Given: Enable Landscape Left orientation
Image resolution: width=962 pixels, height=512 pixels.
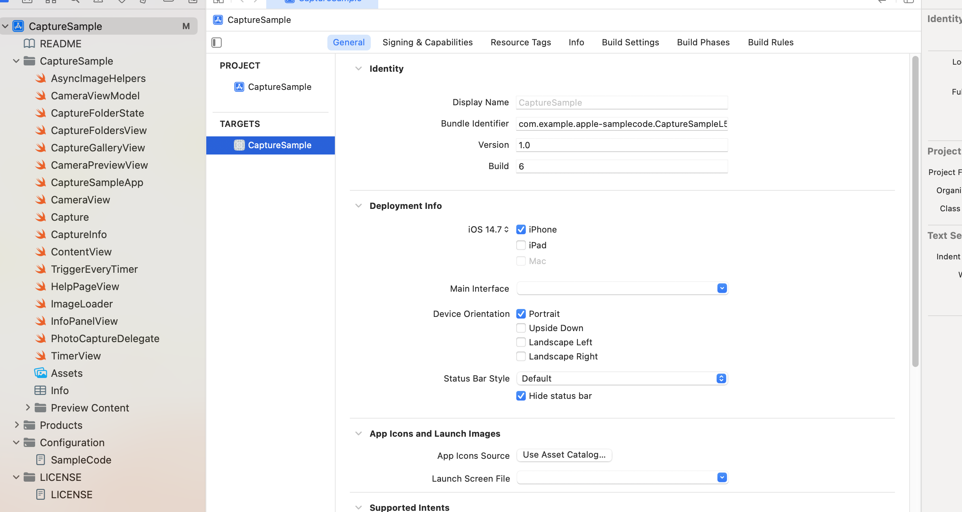Looking at the screenshot, I should [521, 342].
